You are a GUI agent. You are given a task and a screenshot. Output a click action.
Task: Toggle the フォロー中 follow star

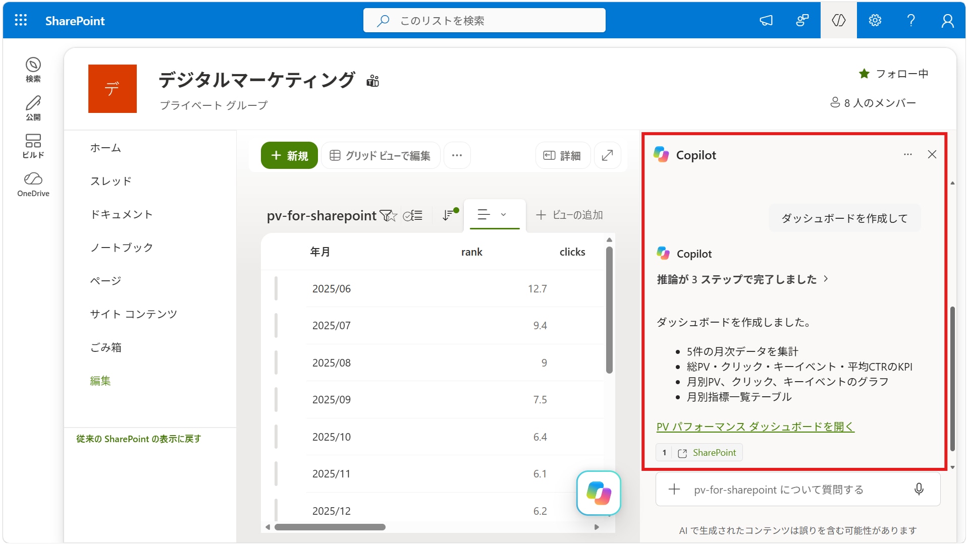(864, 74)
